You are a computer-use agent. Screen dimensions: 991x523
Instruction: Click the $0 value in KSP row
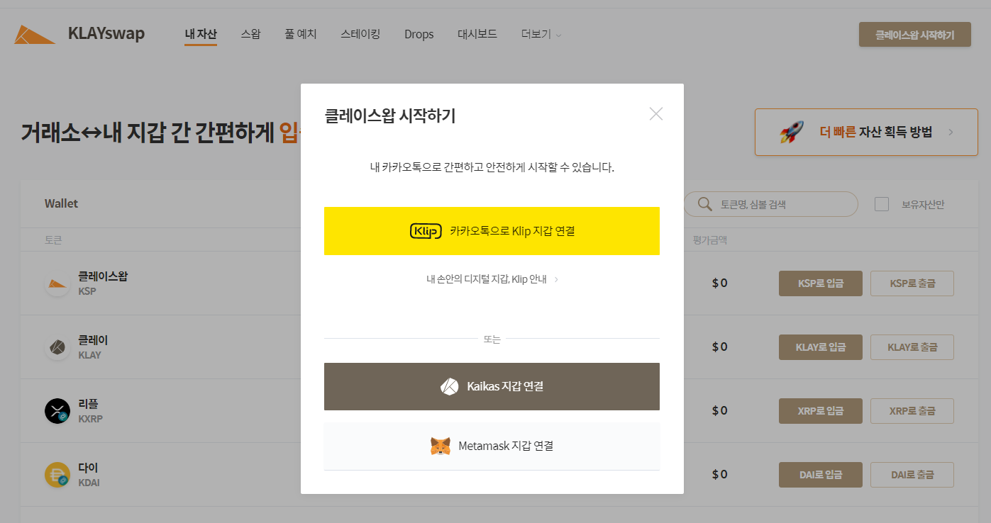pyautogui.click(x=720, y=283)
